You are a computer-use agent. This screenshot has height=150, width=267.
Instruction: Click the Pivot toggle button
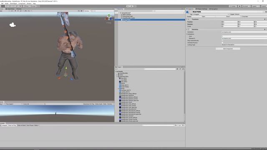point(26,6)
